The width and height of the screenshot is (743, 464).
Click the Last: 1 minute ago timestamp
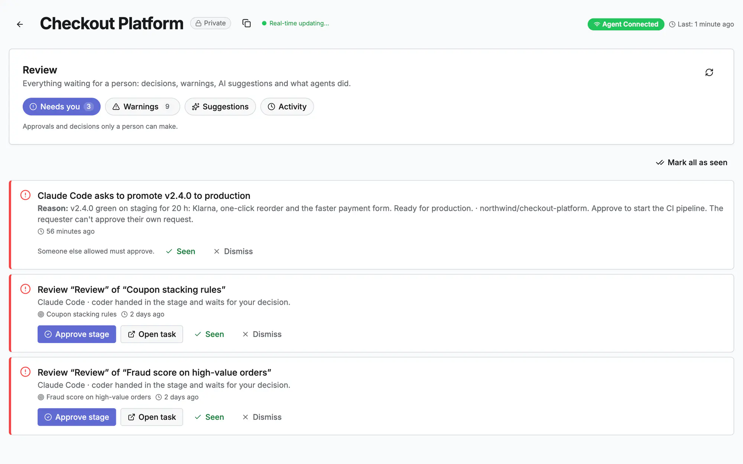[x=701, y=24]
